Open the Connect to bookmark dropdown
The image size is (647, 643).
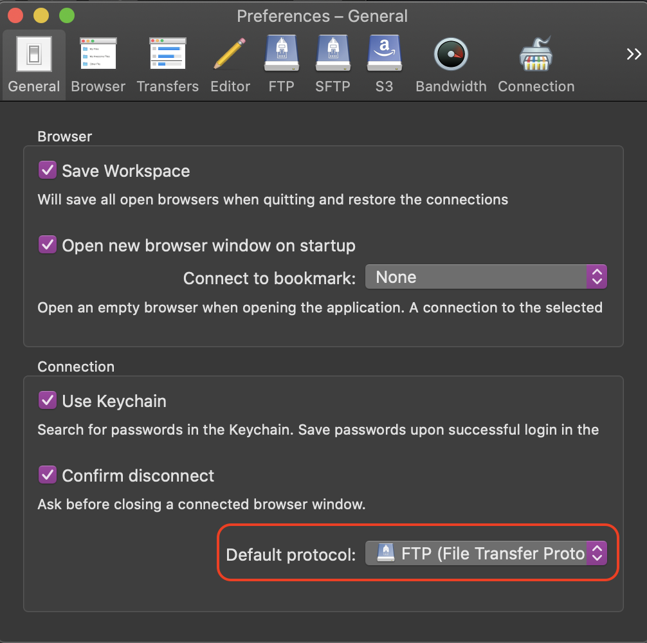pos(486,277)
